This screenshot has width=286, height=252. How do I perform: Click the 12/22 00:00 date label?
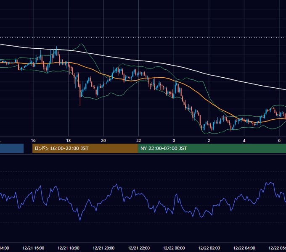(174, 248)
